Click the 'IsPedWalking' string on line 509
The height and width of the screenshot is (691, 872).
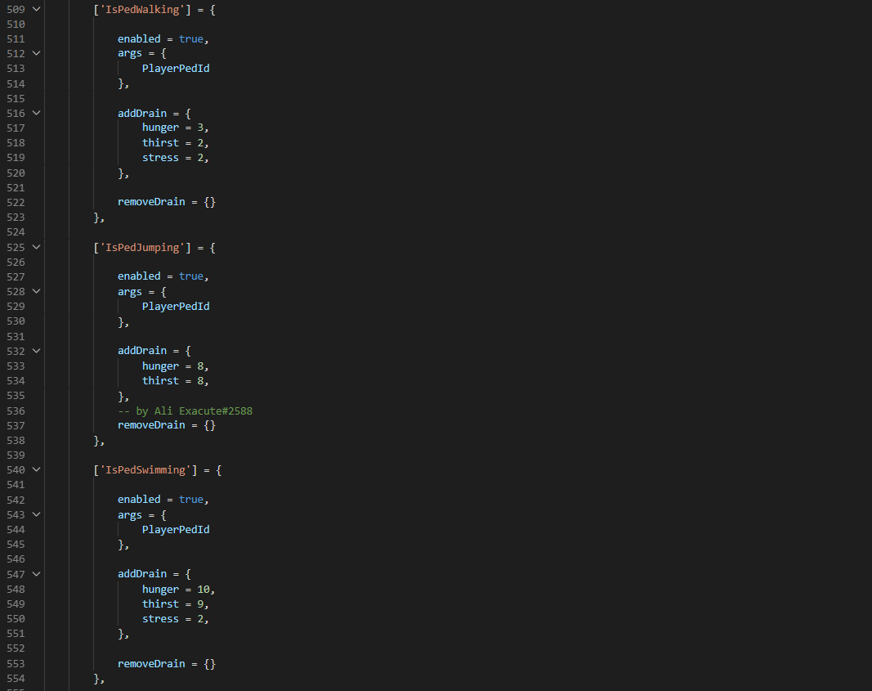142,10
